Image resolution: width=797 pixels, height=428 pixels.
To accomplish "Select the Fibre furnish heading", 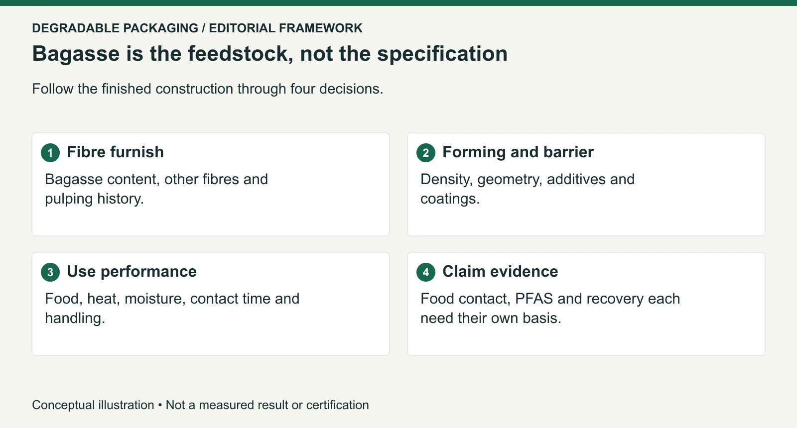I will pos(115,152).
